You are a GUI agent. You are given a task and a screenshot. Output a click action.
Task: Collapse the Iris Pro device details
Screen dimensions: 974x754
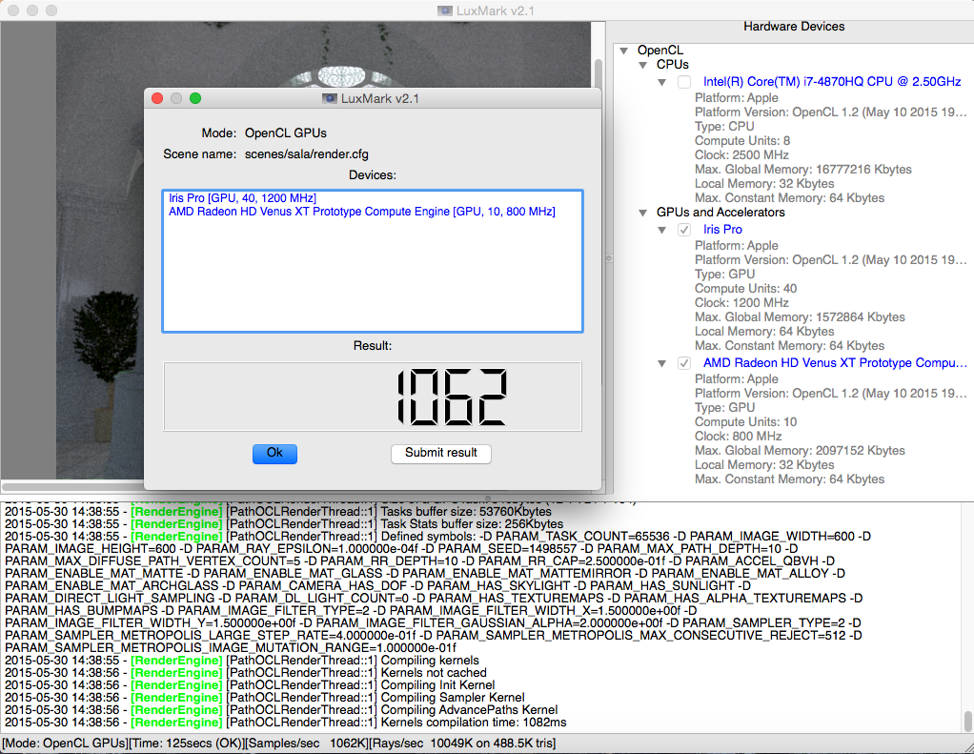coord(662,230)
